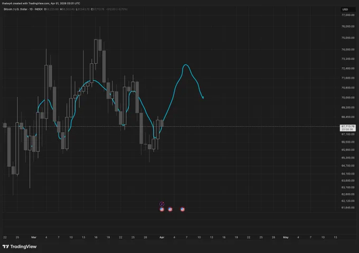
Task: Click the 62,120.00 price axis label
Action: click(348, 201)
